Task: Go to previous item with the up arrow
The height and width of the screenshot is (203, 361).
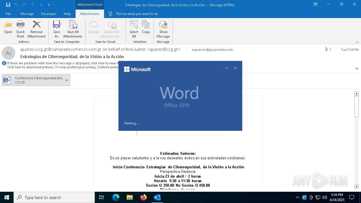Action: 33,5
